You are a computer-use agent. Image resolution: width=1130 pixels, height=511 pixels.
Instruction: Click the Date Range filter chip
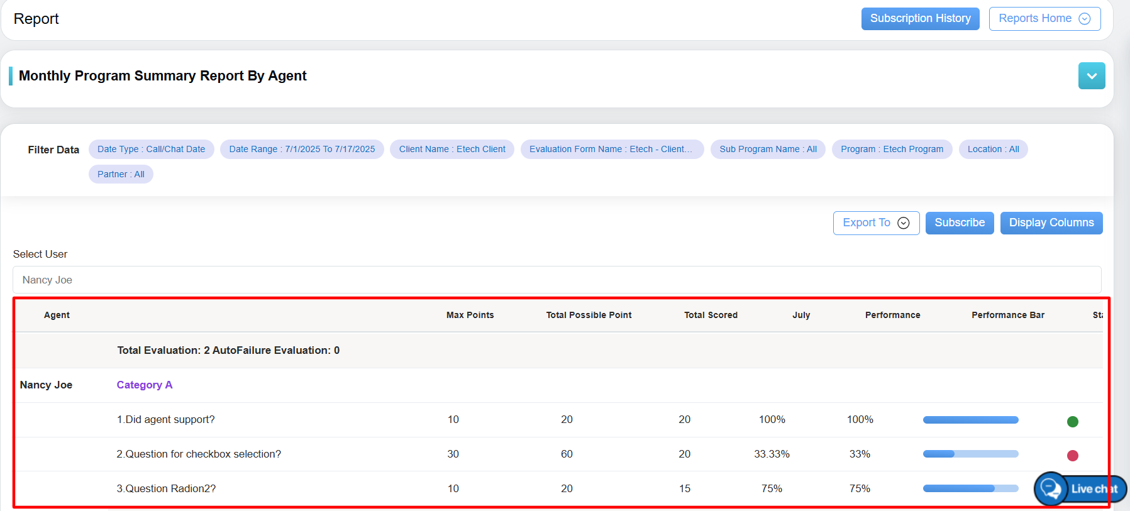coord(302,150)
